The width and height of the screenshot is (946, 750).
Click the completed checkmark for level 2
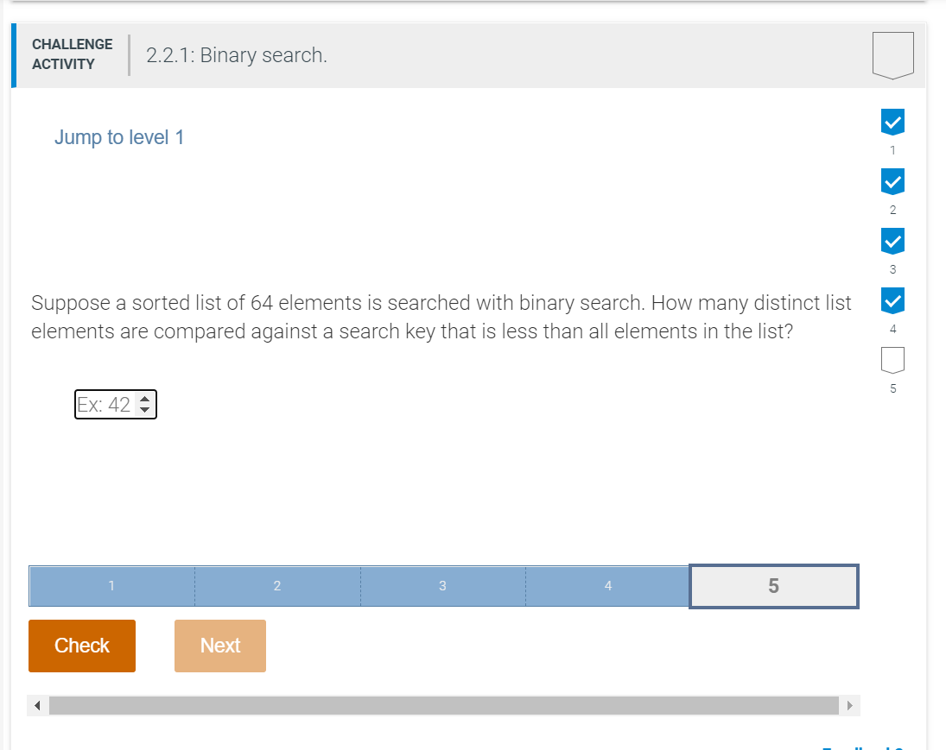click(x=892, y=181)
